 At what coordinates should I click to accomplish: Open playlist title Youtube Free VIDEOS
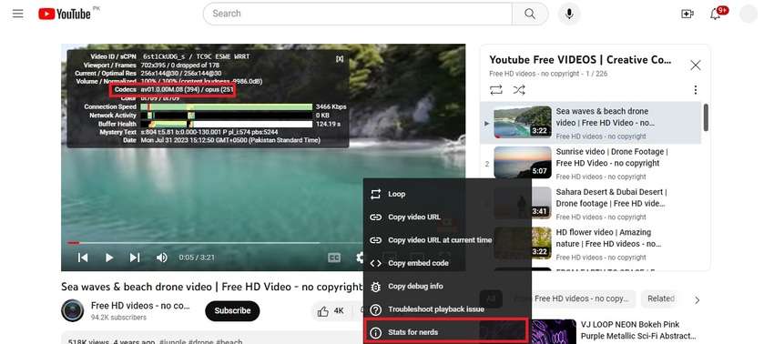click(x=580, y=60)
